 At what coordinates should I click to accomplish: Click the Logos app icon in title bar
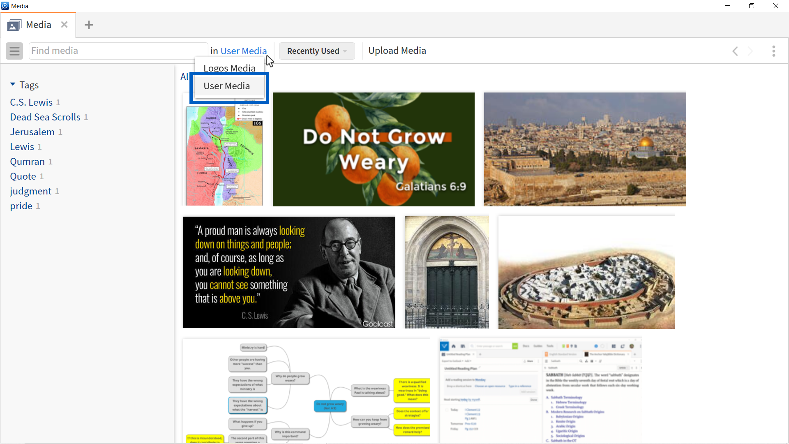[x=5, y=6]
